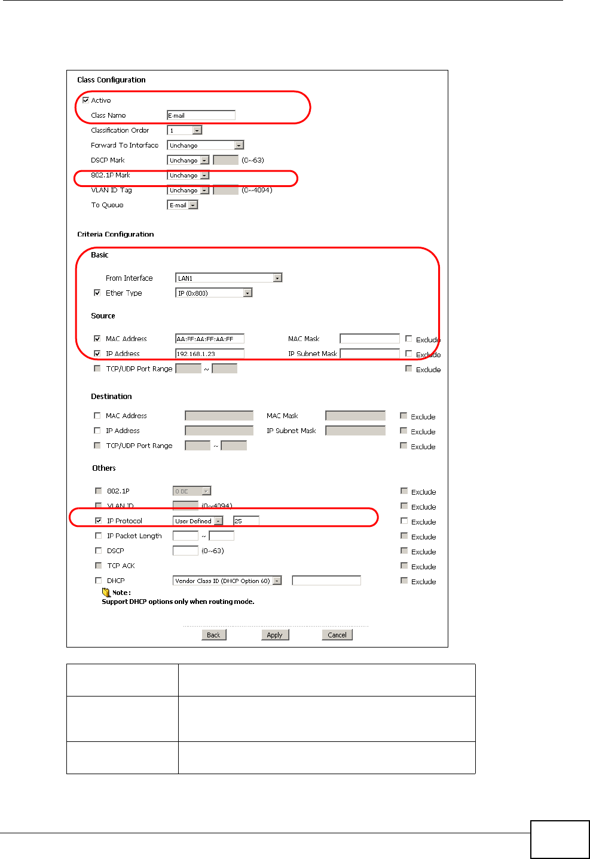Screen dimensions: 590x859
Task: Toggle IP Packet Length checkbox
Action: 99,536
